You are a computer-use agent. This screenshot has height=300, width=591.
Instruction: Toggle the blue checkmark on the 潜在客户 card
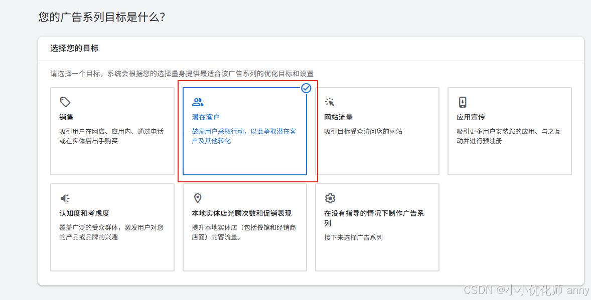coord(306,88)
